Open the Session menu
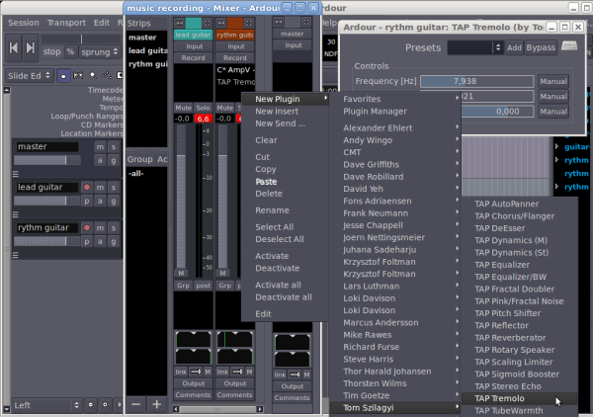The height and width of the screenshot is (417, 593). [x=24, y=23]
